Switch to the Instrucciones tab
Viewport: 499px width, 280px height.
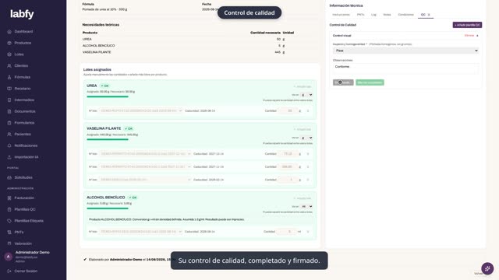pyautogui.click(x=341, y=15)
